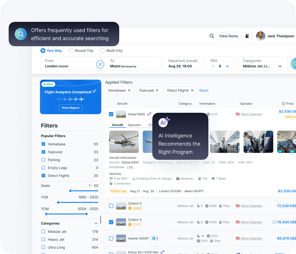Screen dimensions: 296x254
Task: Click the Reset filters link
Action: 204,90
